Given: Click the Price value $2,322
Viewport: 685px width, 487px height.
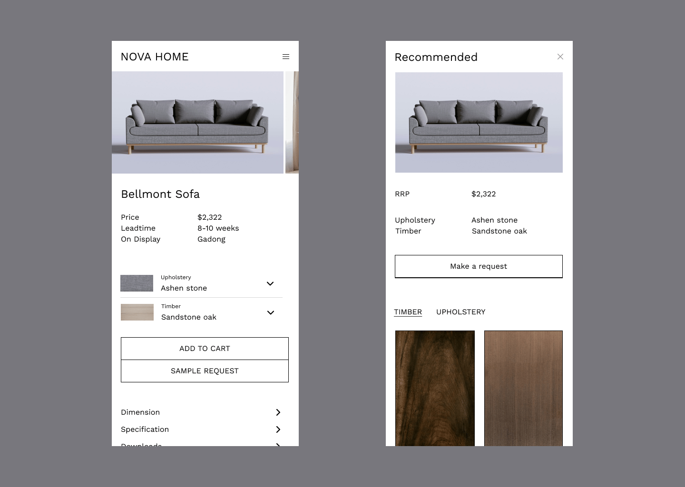Looking at the screenshot, I should tap(210, 217).
